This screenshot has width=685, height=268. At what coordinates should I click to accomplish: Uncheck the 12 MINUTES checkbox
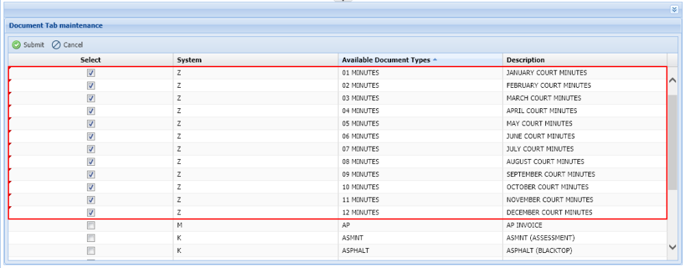coord(91,212)
